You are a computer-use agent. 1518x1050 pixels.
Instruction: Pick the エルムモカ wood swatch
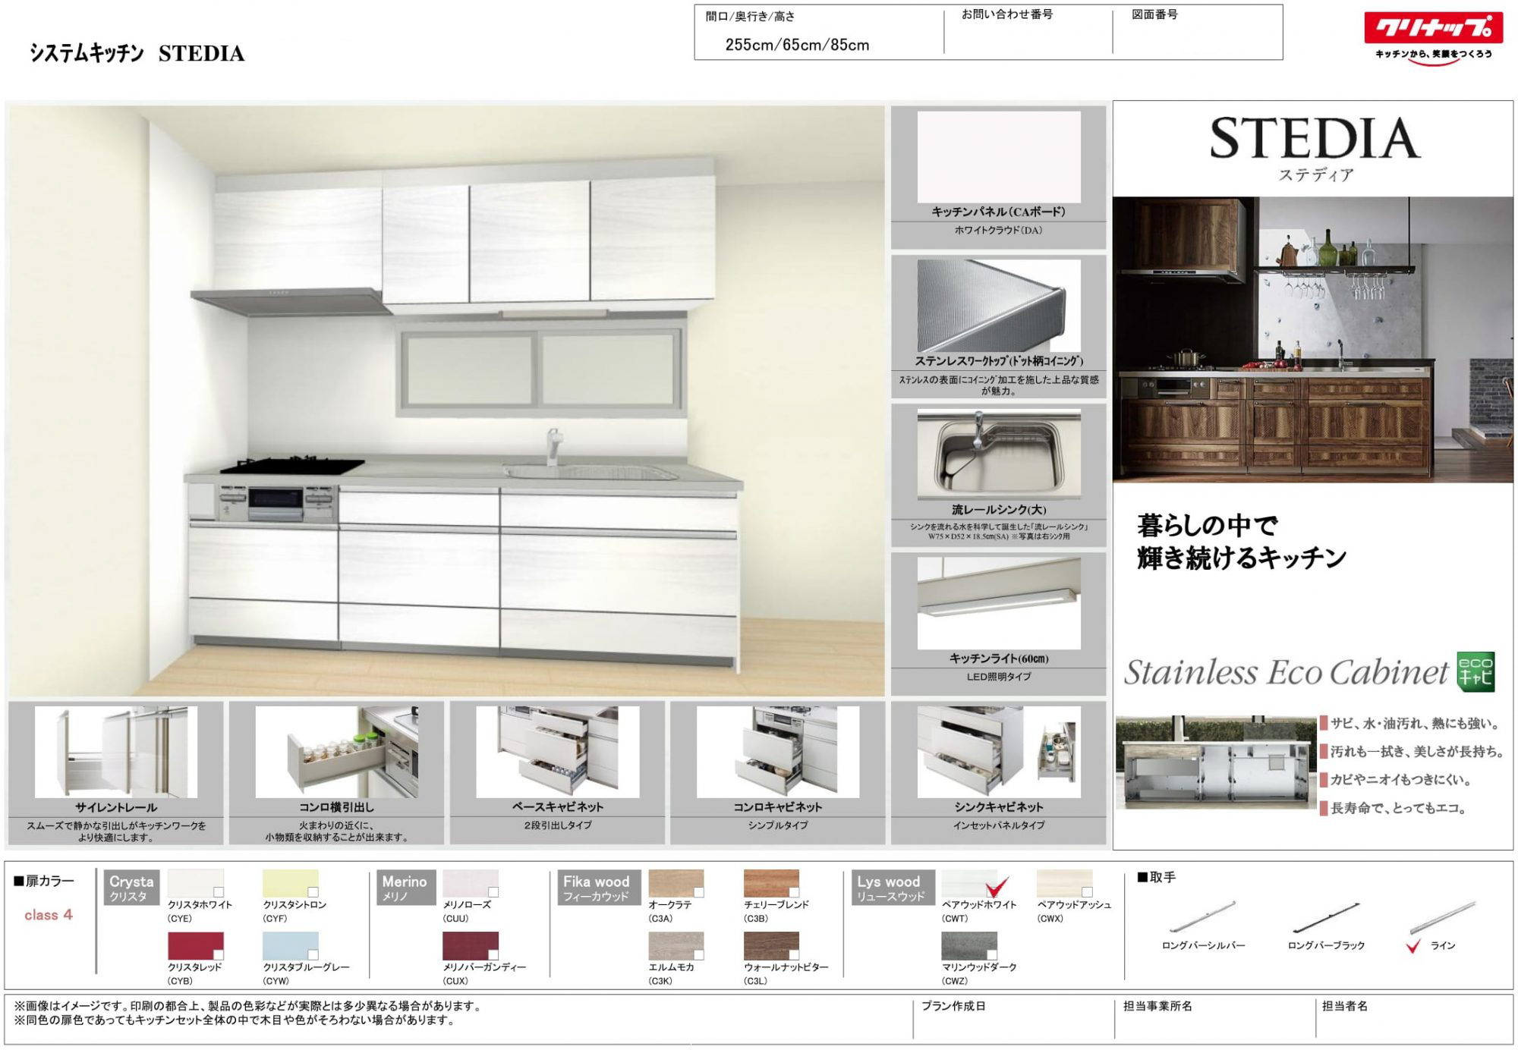pos(676,946)
